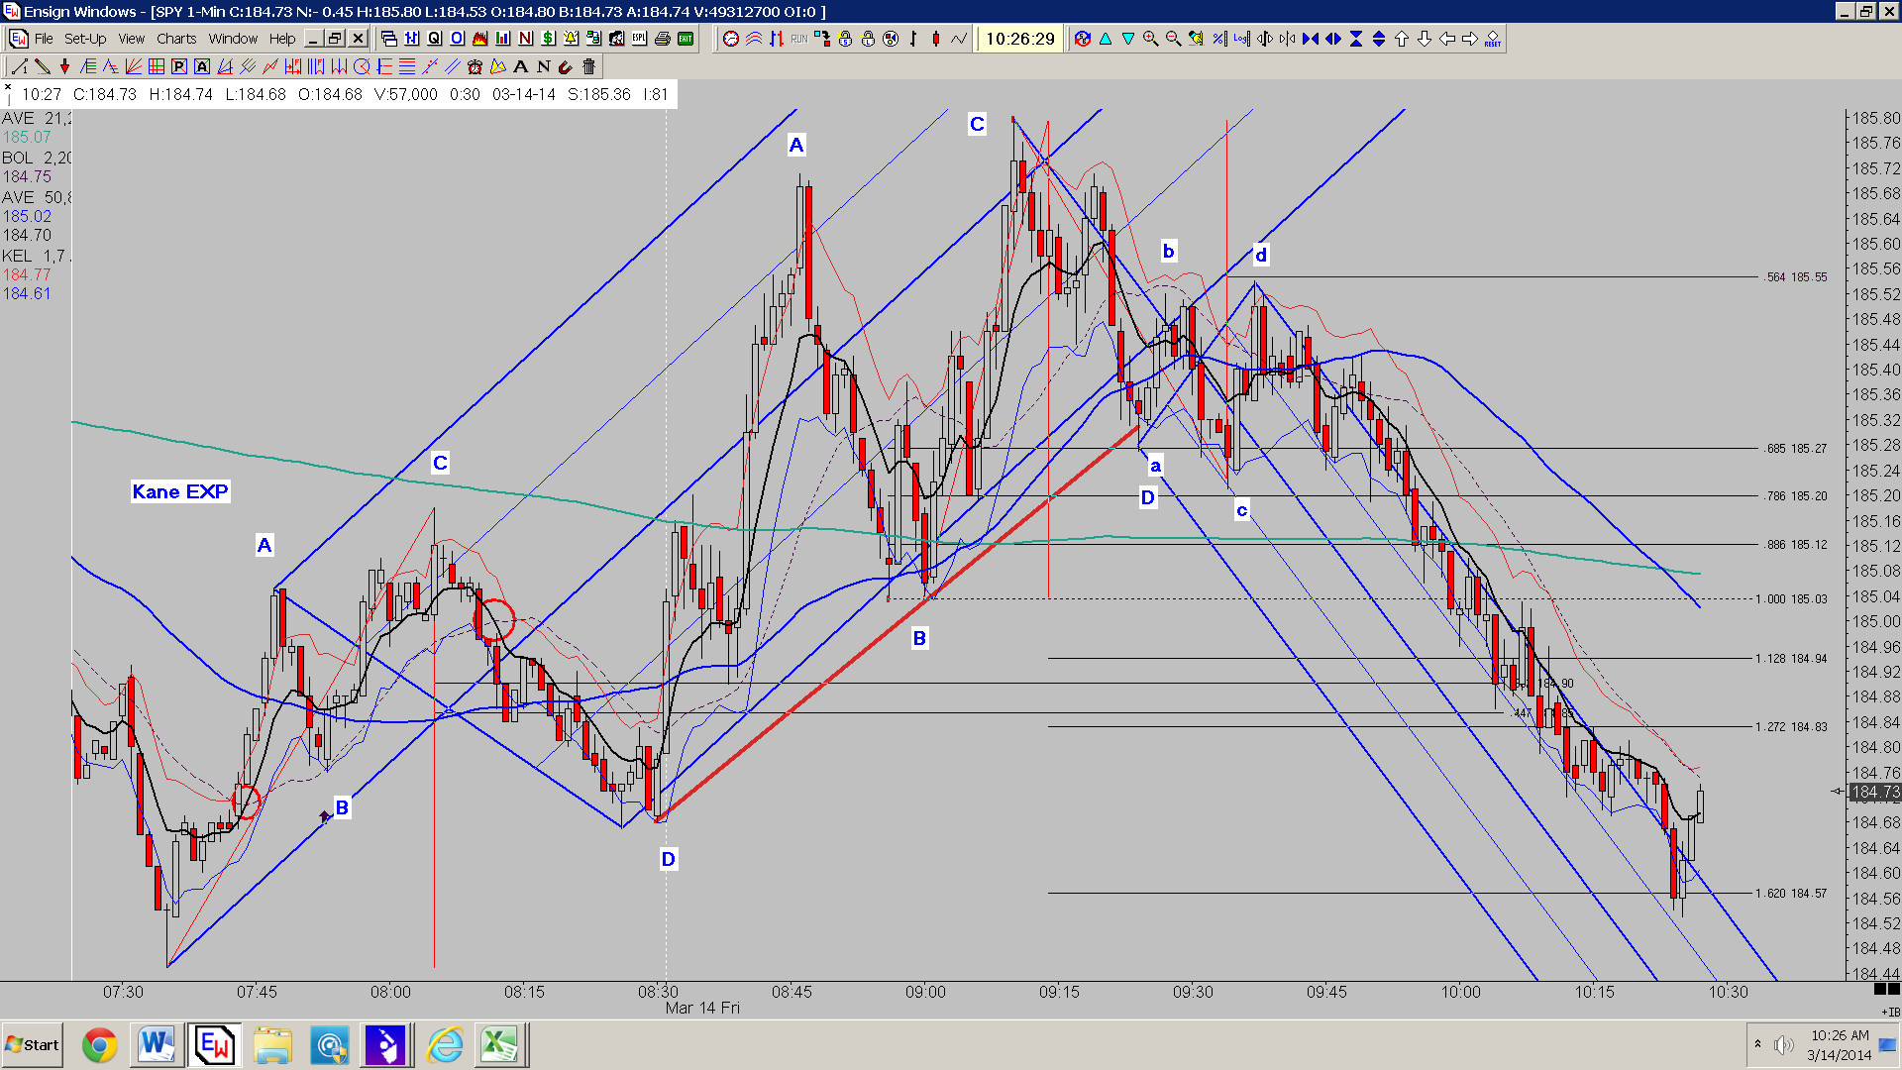Click the green EXIT icon

(686, 39)
